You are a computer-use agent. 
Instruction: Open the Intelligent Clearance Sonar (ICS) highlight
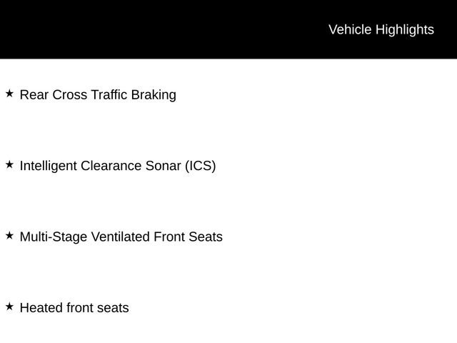coord(118,166)
